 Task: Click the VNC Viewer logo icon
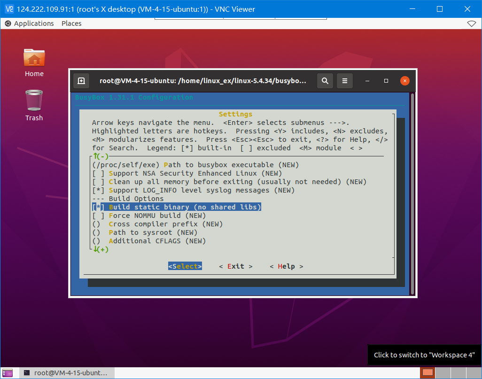(9, 9)
